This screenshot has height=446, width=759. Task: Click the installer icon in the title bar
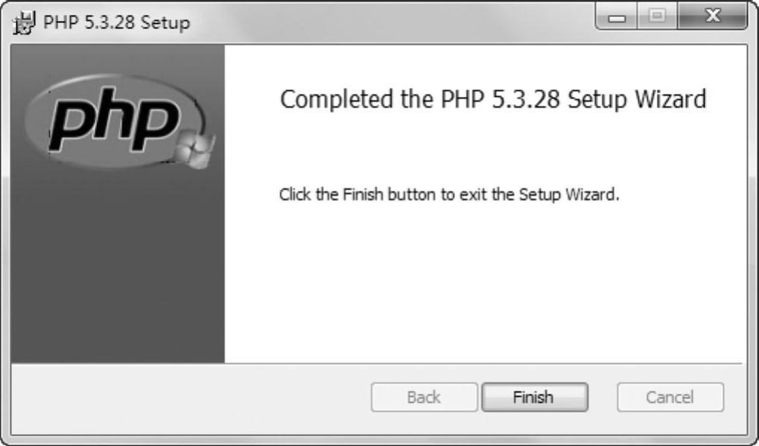tap(25, 22)
